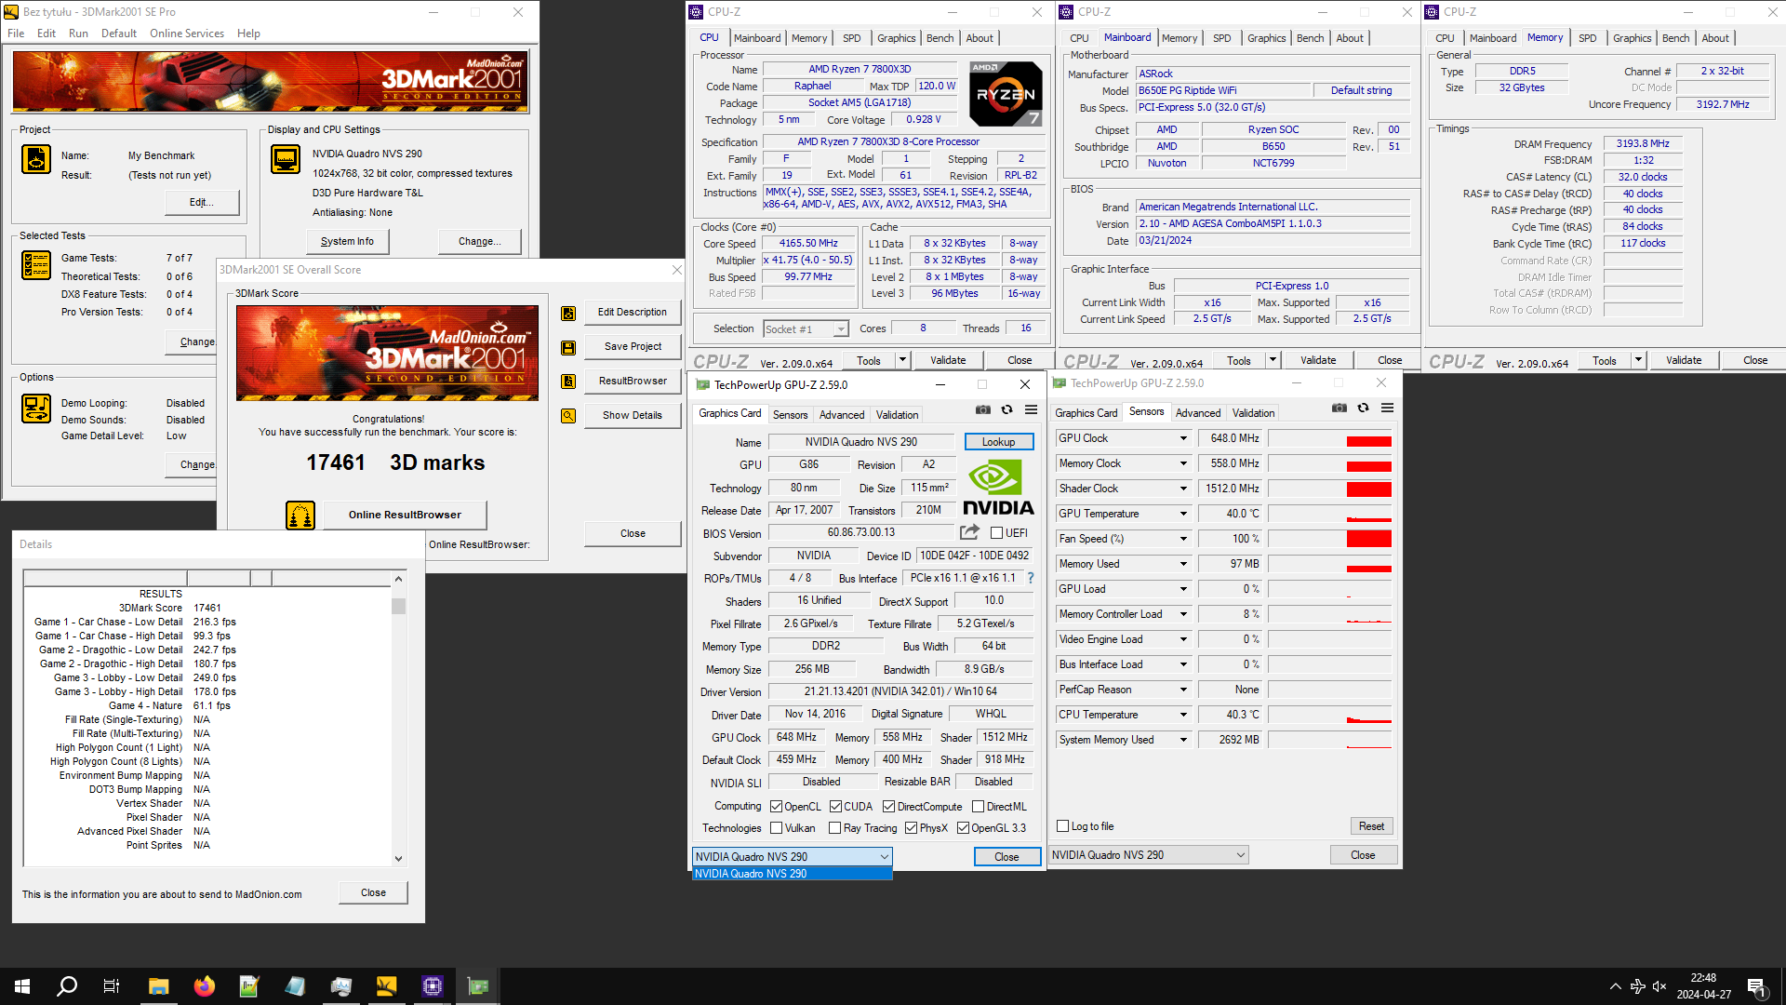
Task: Click refresh icon in GPU-Z Sensors window
Action: click(x=1363, y=408)
